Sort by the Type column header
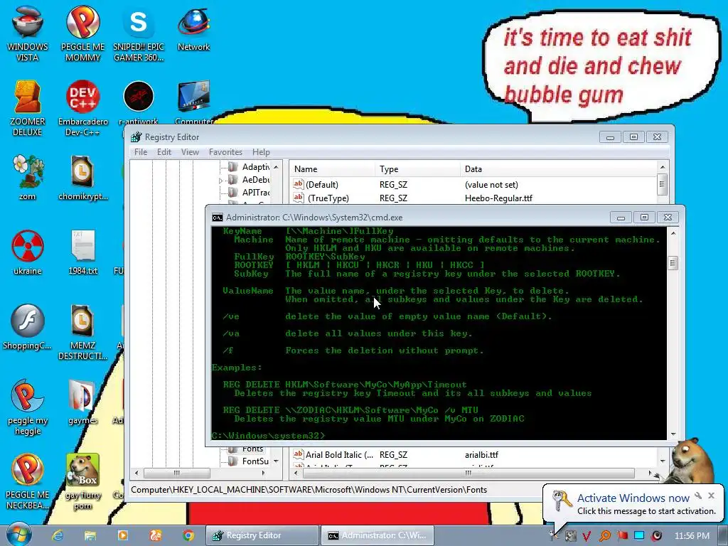Screen dimensions: 728x546 417,169
